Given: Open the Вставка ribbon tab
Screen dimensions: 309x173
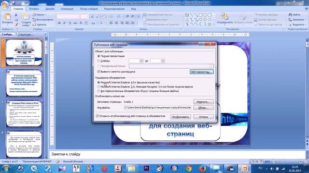Looking at the screenshot, I should (x=34, y=9).
